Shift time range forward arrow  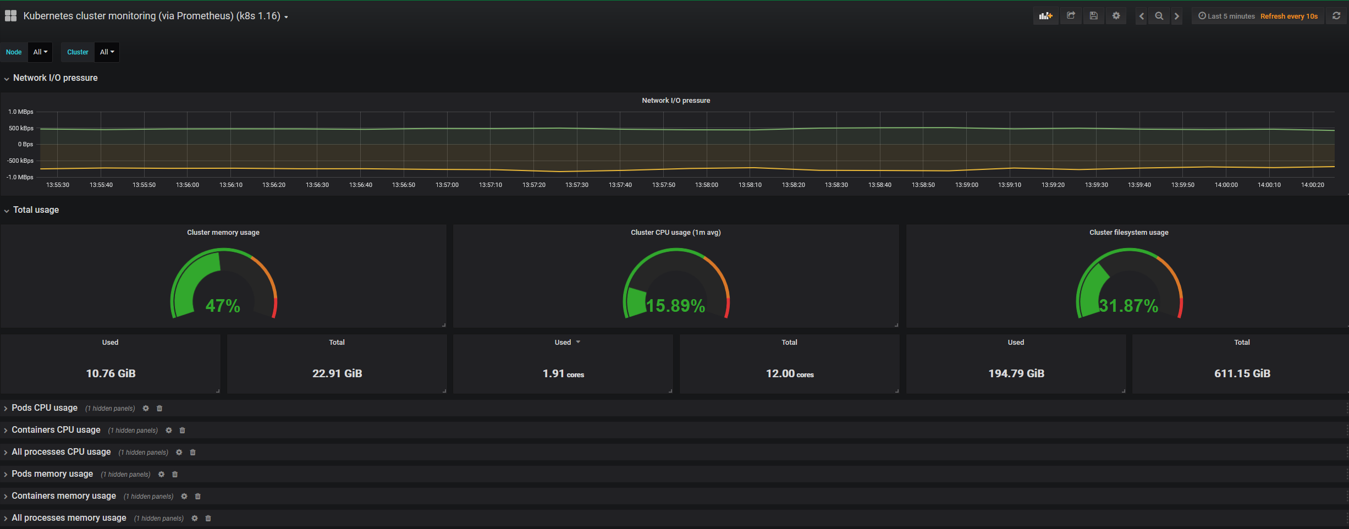click(1177, 16)
